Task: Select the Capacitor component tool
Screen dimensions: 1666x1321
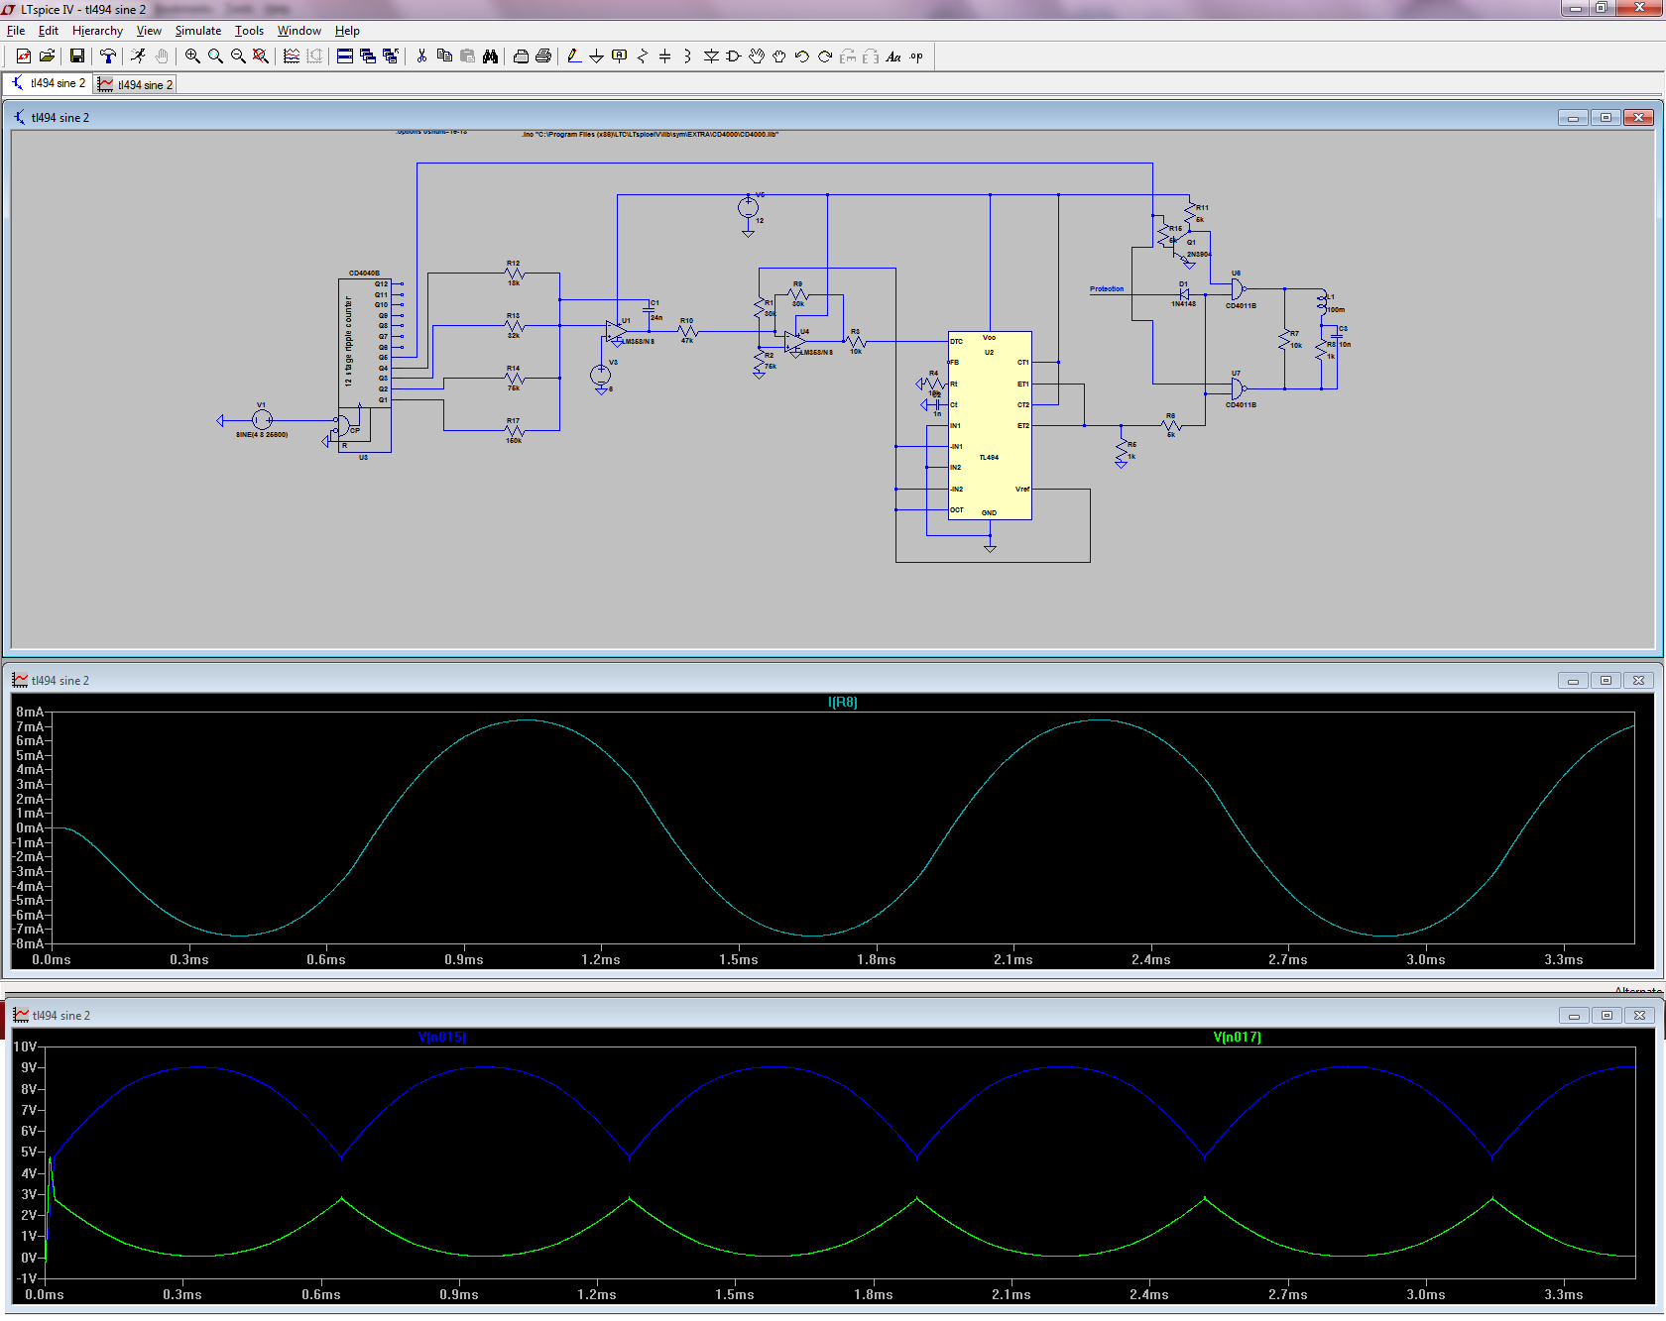Action: point(664,56)
